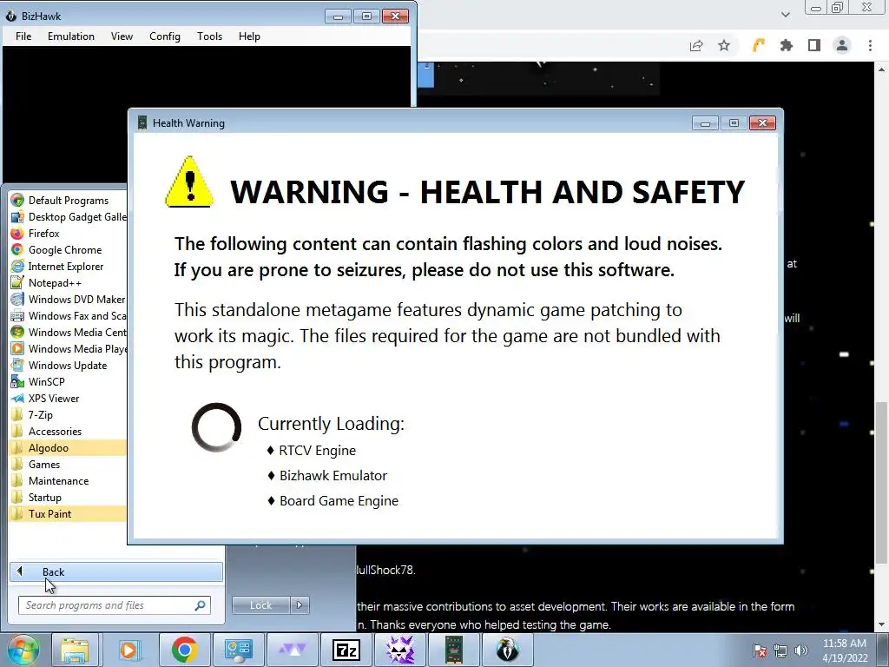
Task: Close the Health Warning window
Action: pos(762,123)
